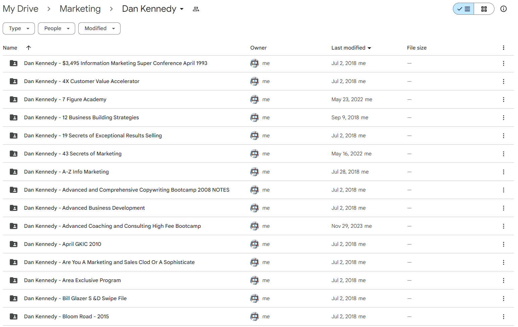Image resolution: width=518 pixels, height=327 pixels.
Task: Open more actions for A-Z Info Marketing
Action: [503, 172]
